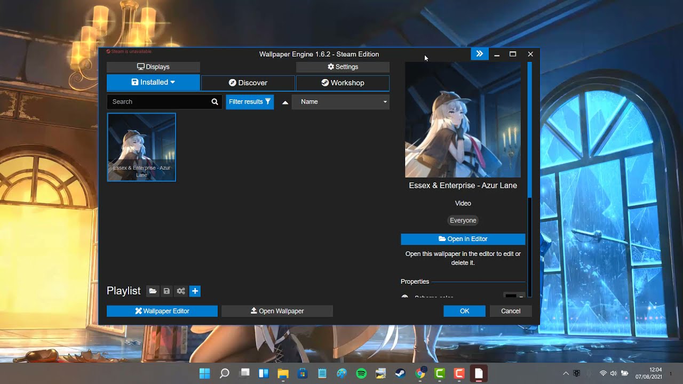Click Open in Editor button

463,239
